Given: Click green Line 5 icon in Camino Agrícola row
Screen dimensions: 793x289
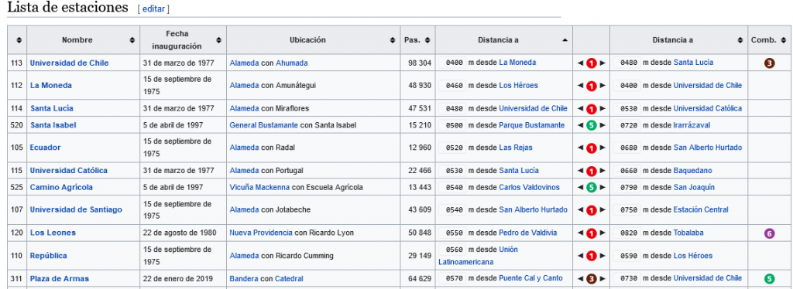Looking at the screenshot, I should pos(591,188).
